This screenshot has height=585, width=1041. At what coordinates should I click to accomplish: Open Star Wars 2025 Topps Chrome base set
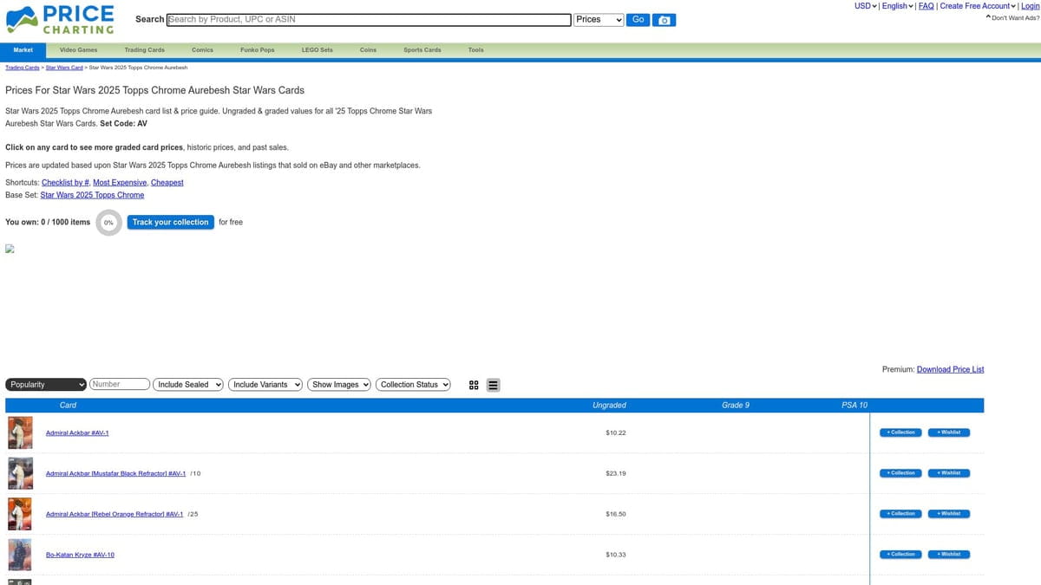[x=92, y=195]
